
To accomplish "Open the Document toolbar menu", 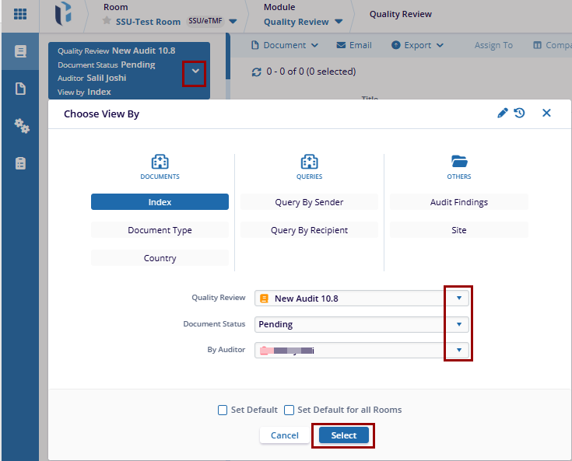I will tap(284, 45).
